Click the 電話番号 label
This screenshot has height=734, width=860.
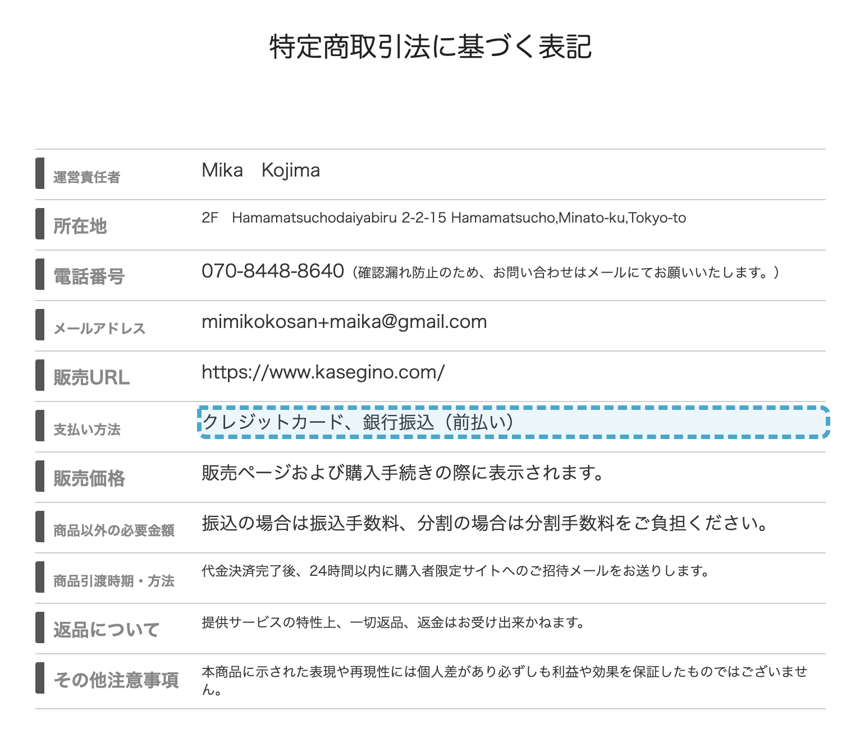pyautogui.click(x=89, y=276)
